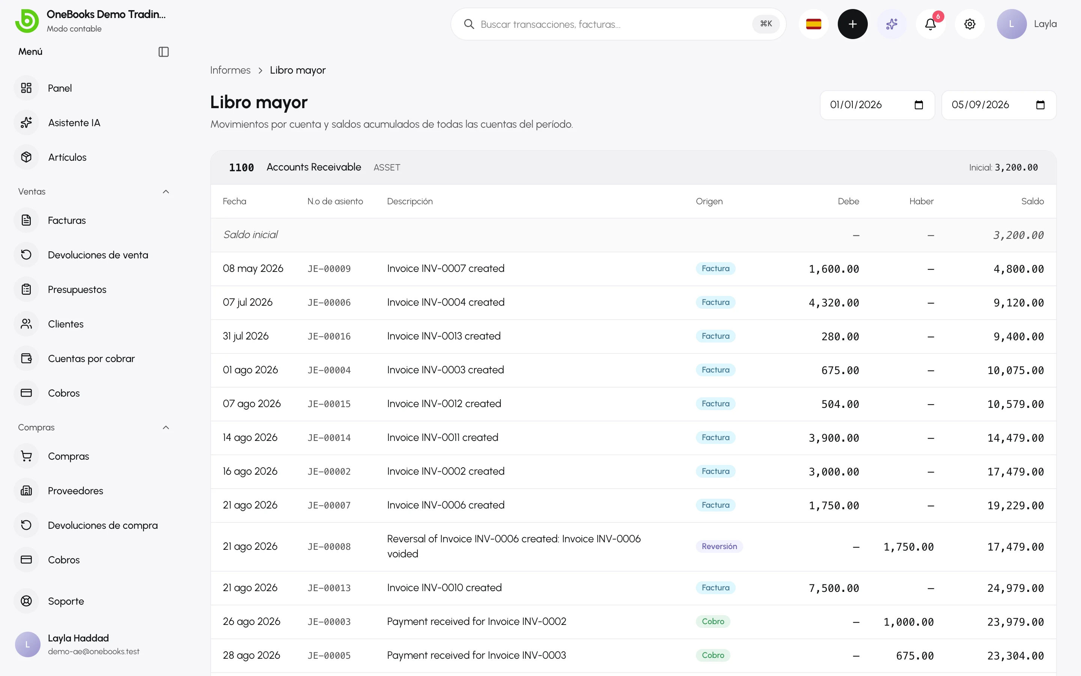Click the 14 ago 2026 date cell
This screenshot has height=676, width=1081.
tap(250, 438)
